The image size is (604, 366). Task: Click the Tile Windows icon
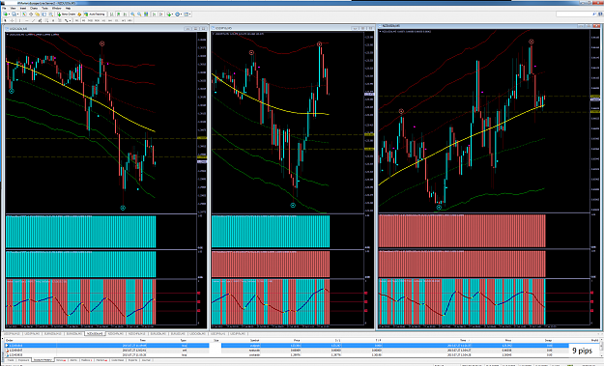click(x=146, y=14)
